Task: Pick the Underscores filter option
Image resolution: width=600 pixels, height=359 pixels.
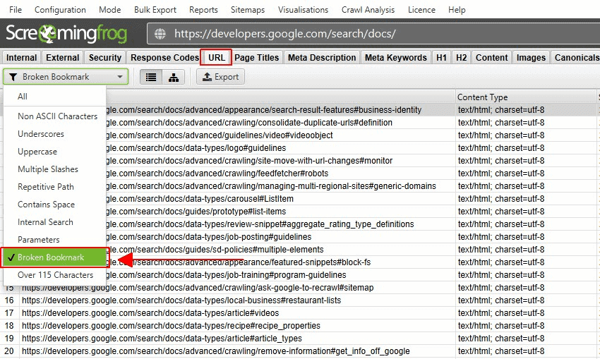Action: point(41,134)
